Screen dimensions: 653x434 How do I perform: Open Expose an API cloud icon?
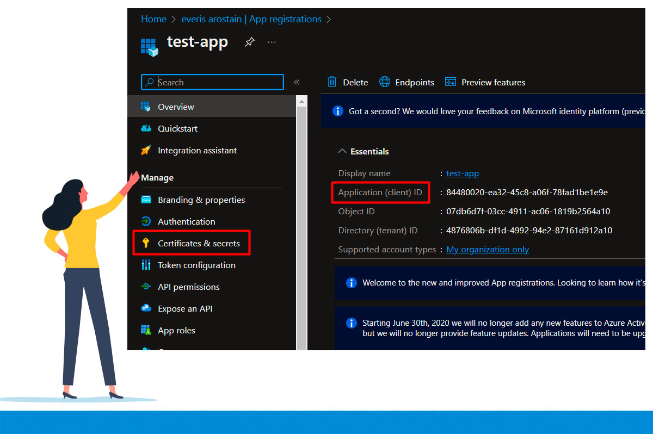(x=146, y=308)
